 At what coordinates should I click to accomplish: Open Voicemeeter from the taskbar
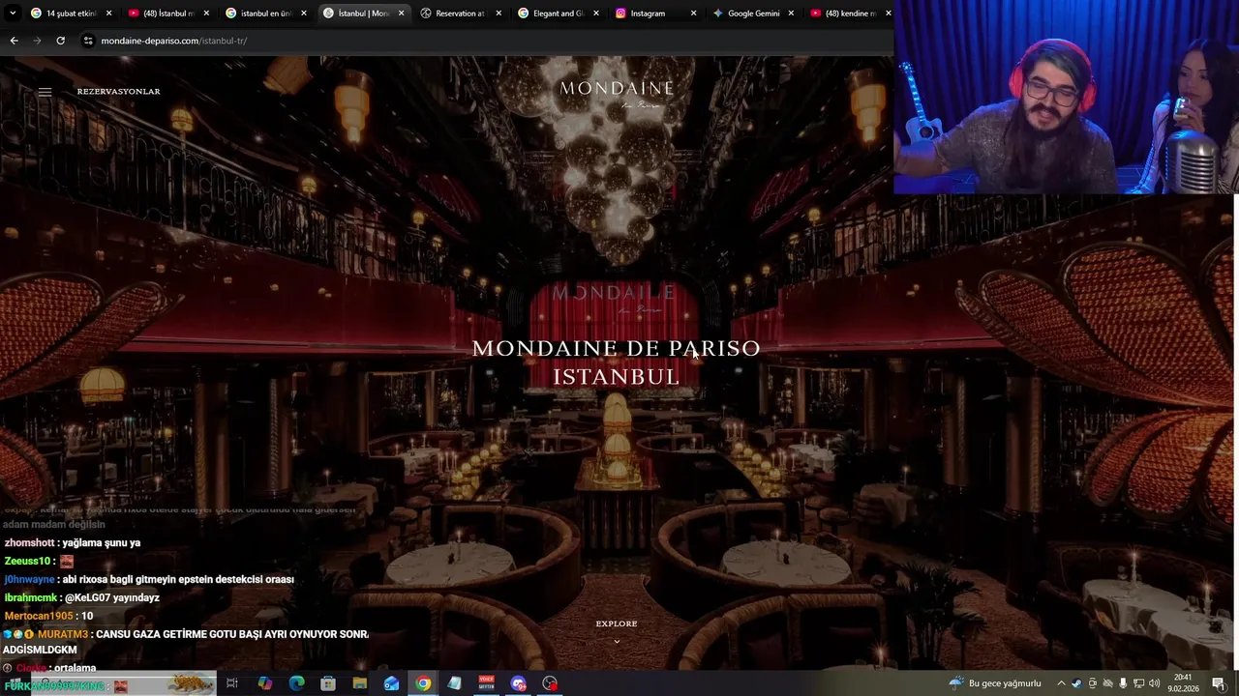click(487, 683)
